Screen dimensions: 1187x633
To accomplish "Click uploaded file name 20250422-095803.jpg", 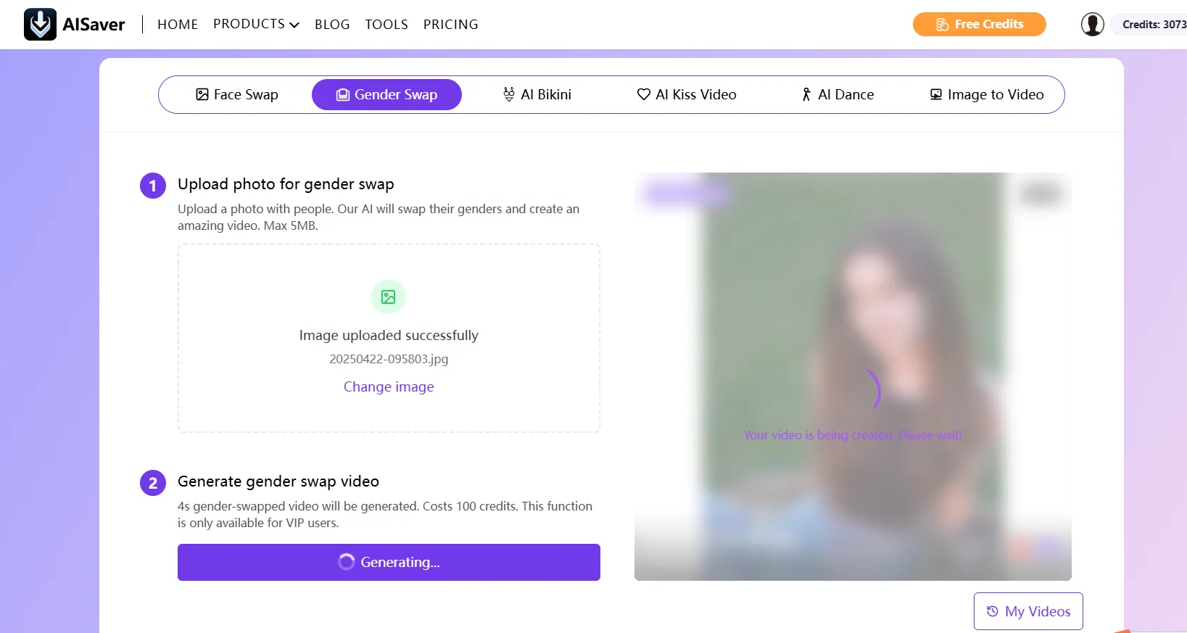I will (x=389, y=359).
